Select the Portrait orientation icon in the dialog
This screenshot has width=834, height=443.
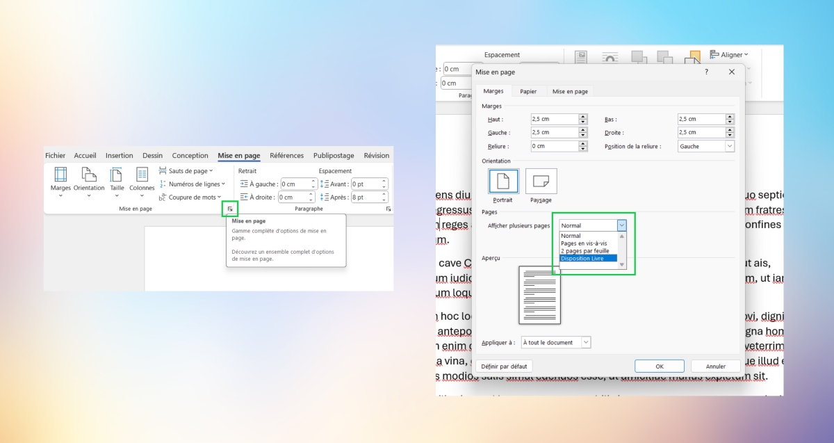pyautogui.click(x=503, y=181)
